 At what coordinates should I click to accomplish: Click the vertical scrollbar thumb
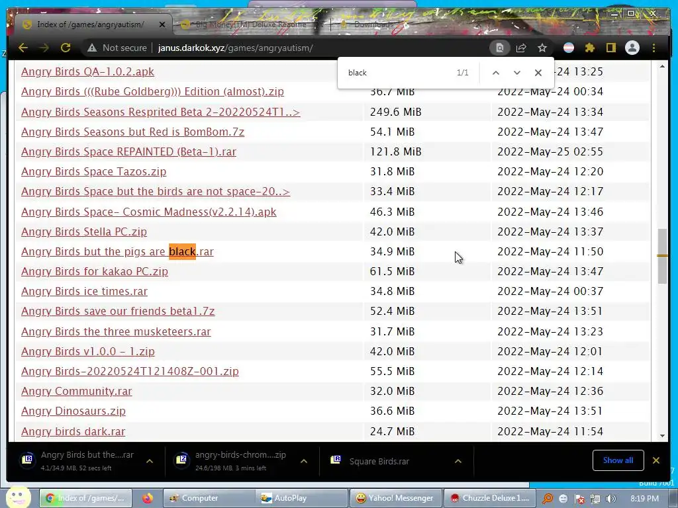[x=662, y=256]
